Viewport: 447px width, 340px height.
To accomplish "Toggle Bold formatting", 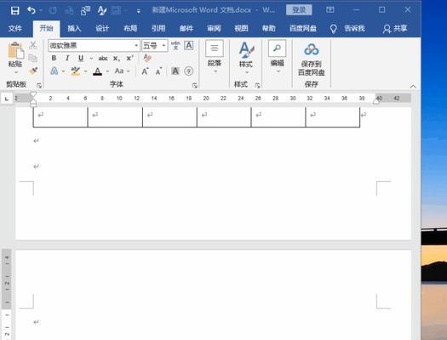I will click(54, 59).
